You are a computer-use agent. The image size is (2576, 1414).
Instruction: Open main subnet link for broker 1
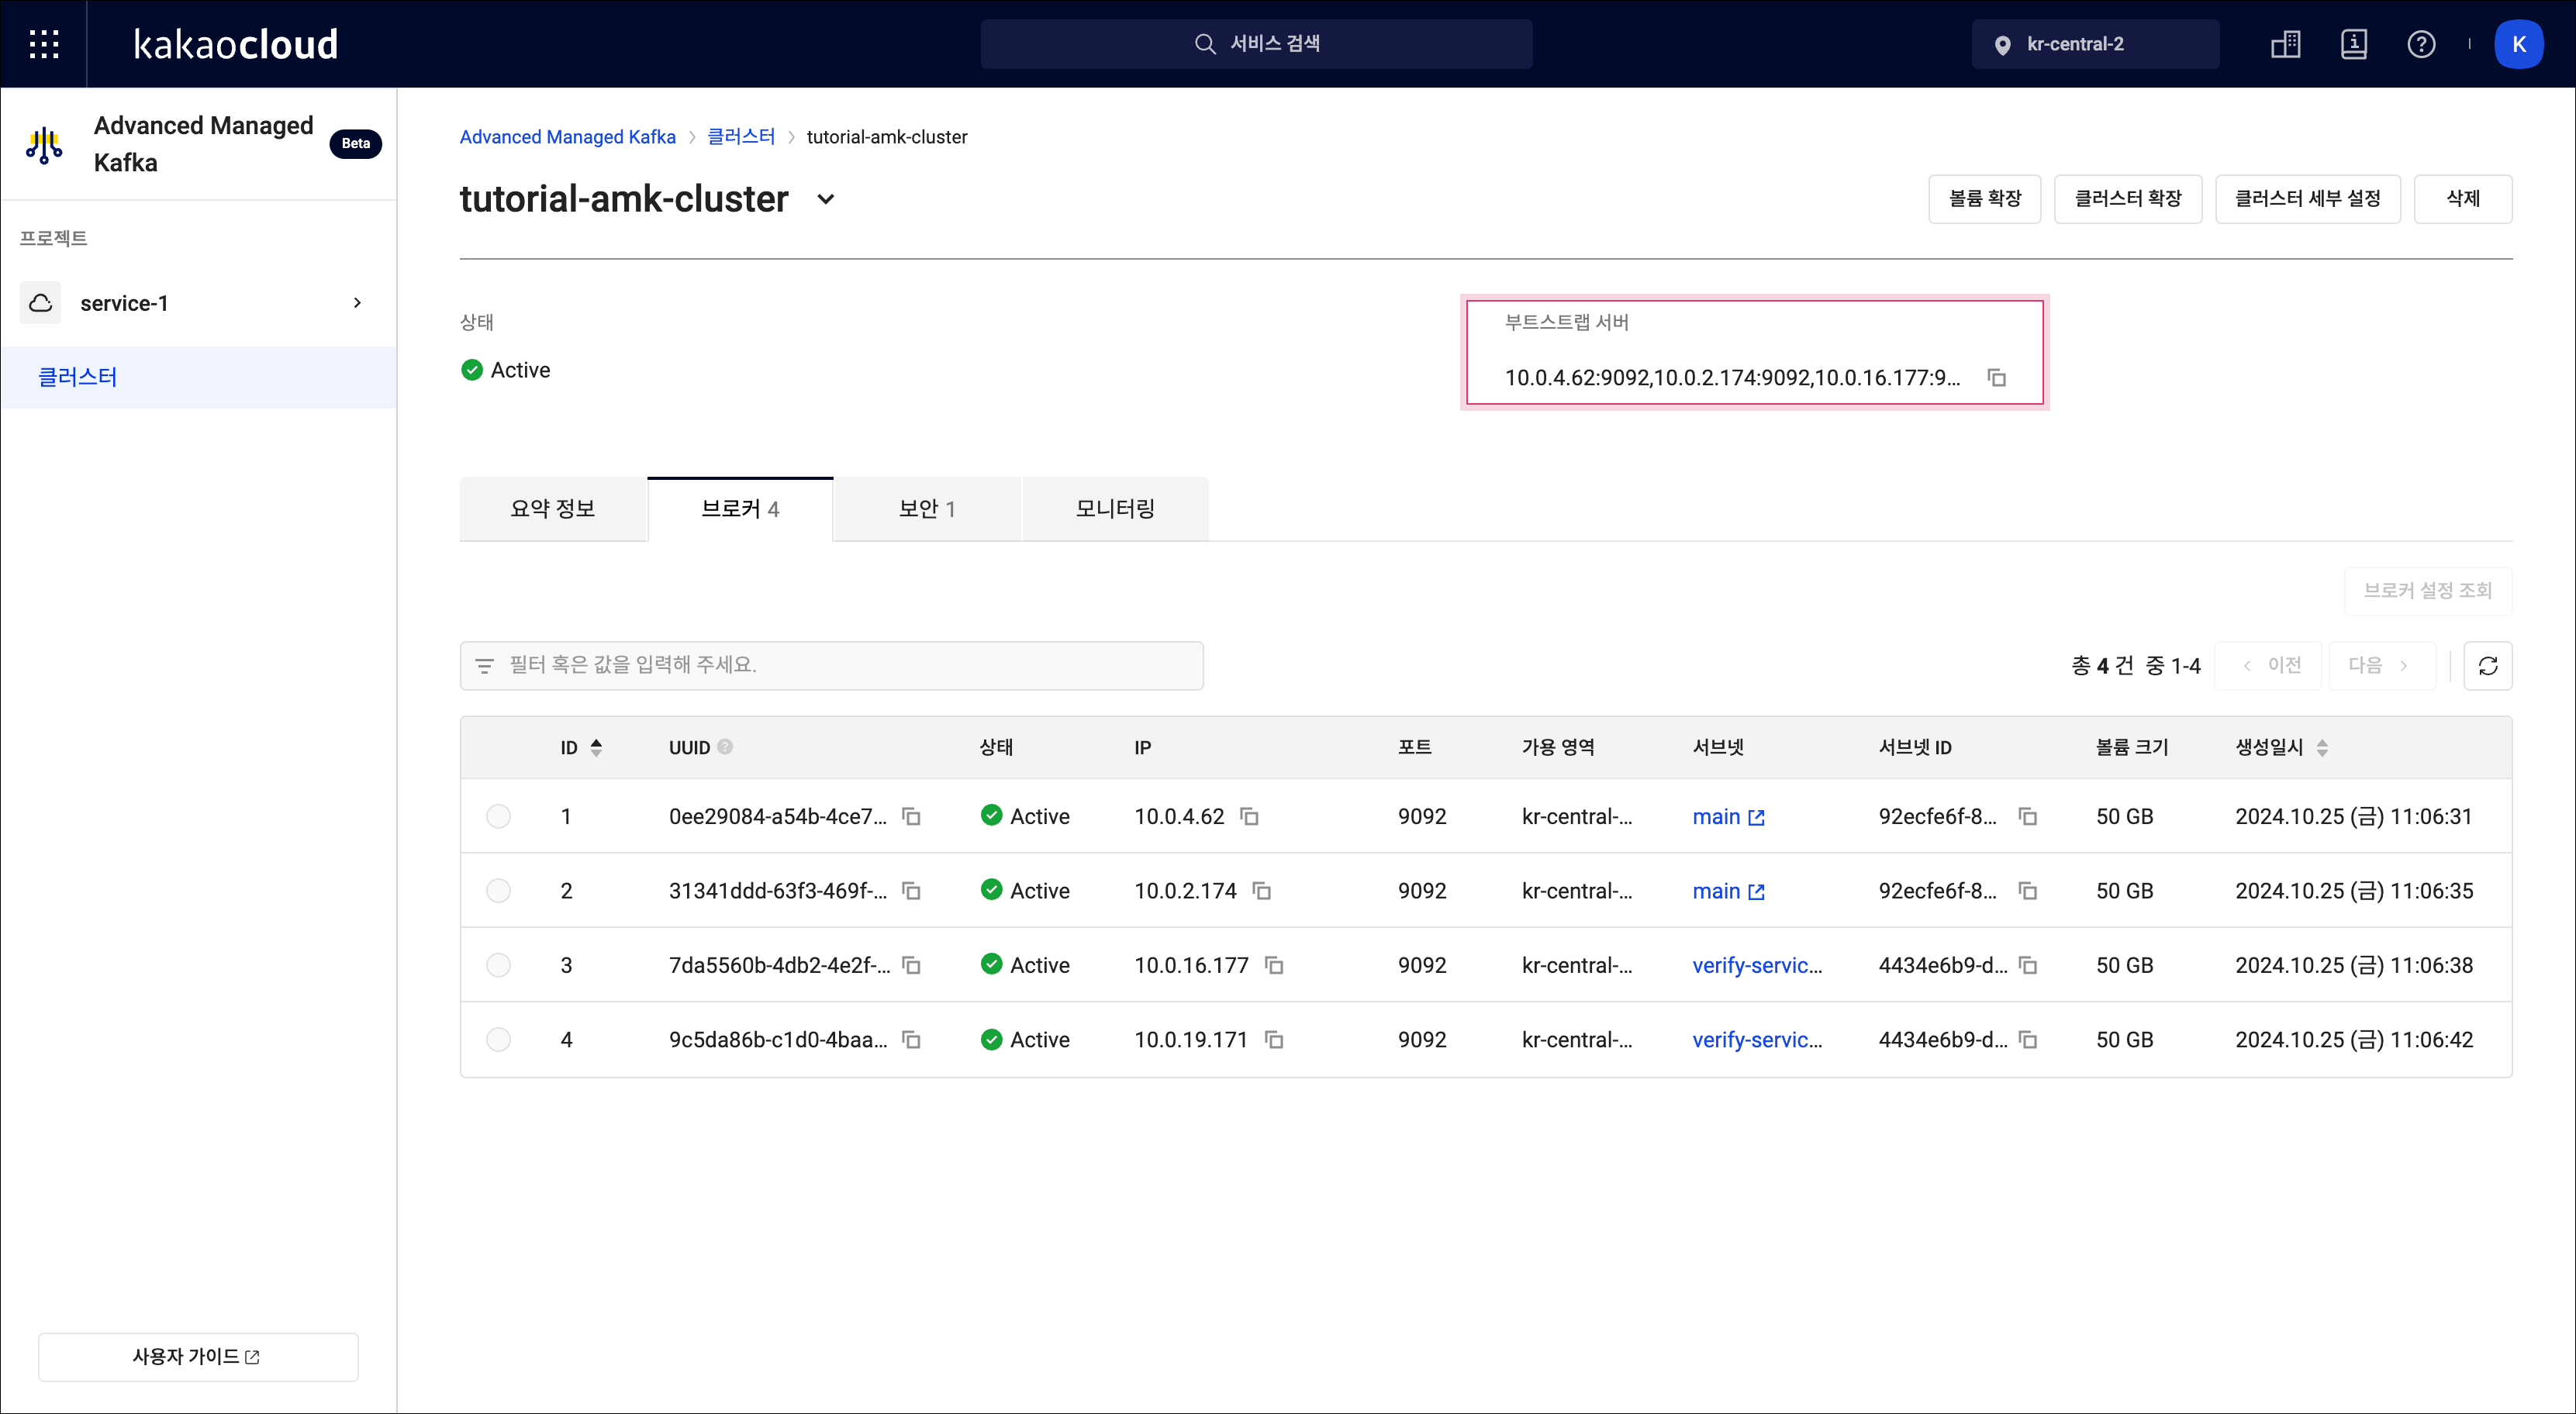click(x=1728, y=816)
